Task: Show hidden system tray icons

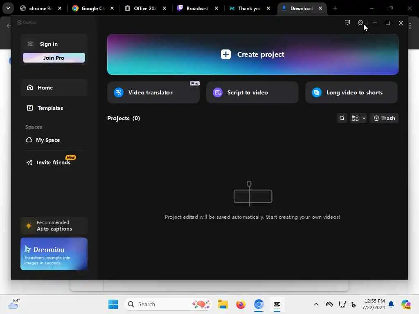Action: point(316,304)
